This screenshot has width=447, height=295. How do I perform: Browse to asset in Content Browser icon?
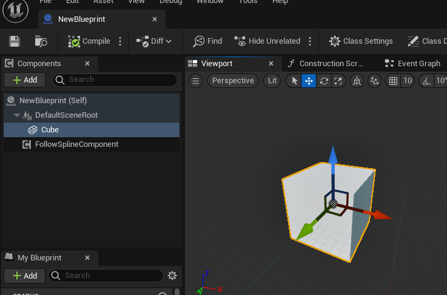41,41
